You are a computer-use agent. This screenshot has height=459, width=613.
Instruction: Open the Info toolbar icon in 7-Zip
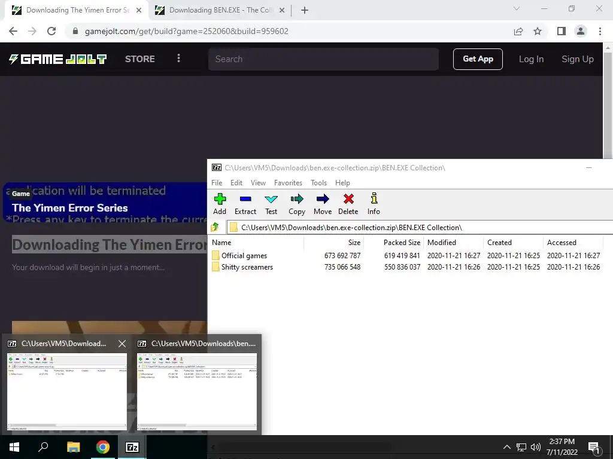click(x=374, y=198)
